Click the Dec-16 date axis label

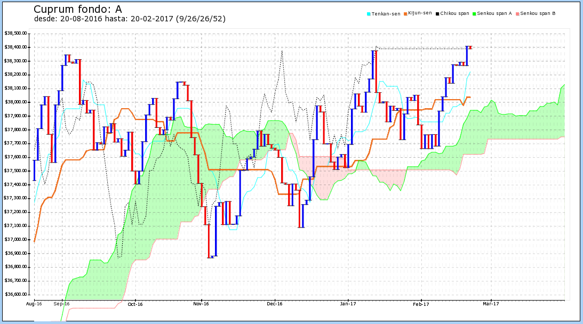coord(275,304)
